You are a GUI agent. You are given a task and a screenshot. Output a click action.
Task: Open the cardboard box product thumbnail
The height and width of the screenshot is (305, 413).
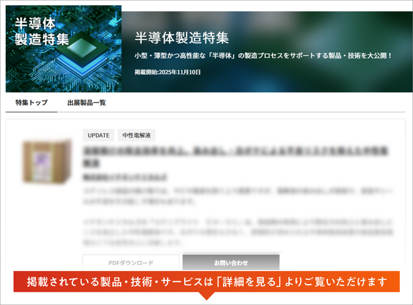pyautogui.click(x=47, y=161)
